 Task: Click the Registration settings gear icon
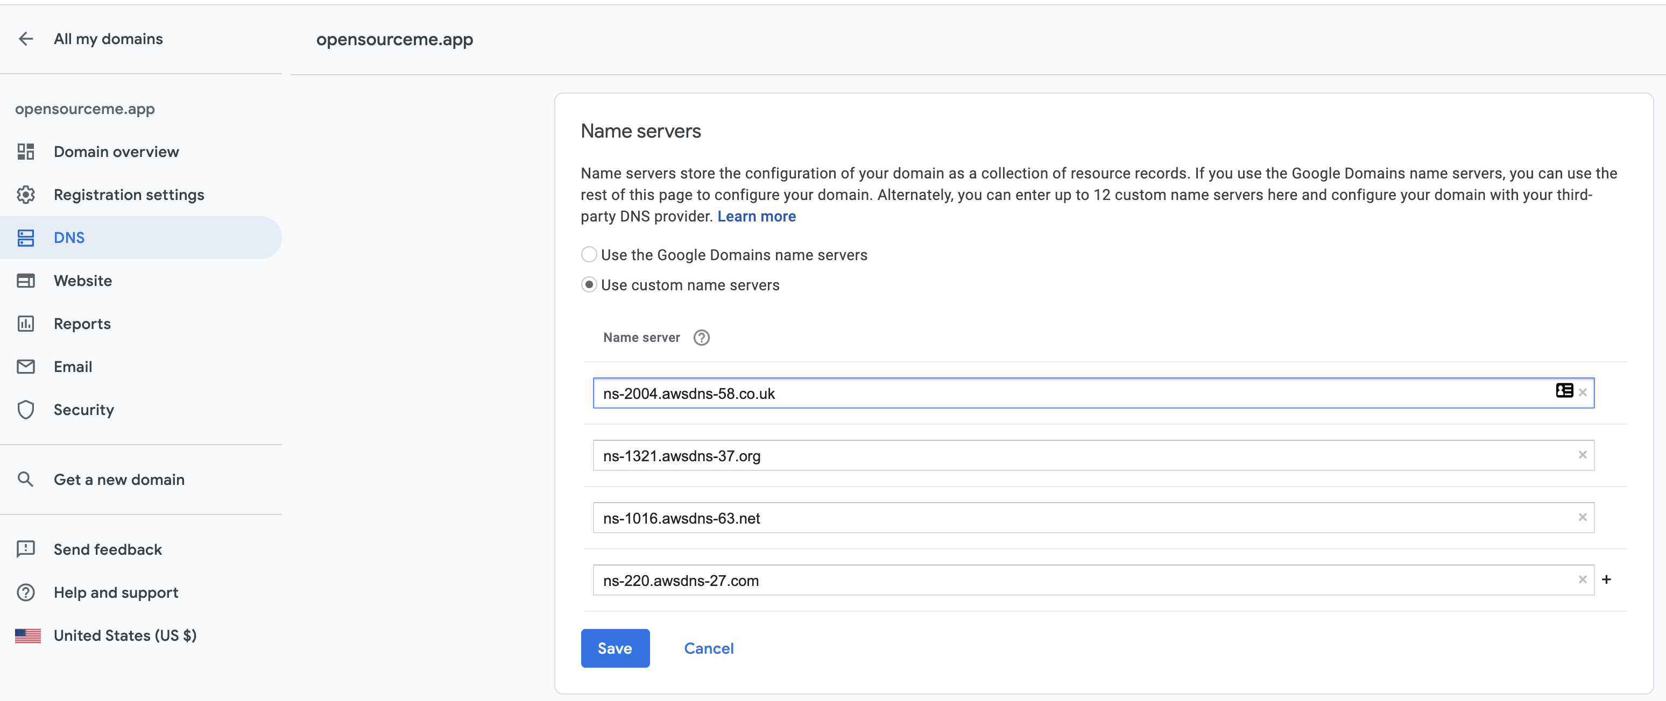pos(26,195)
